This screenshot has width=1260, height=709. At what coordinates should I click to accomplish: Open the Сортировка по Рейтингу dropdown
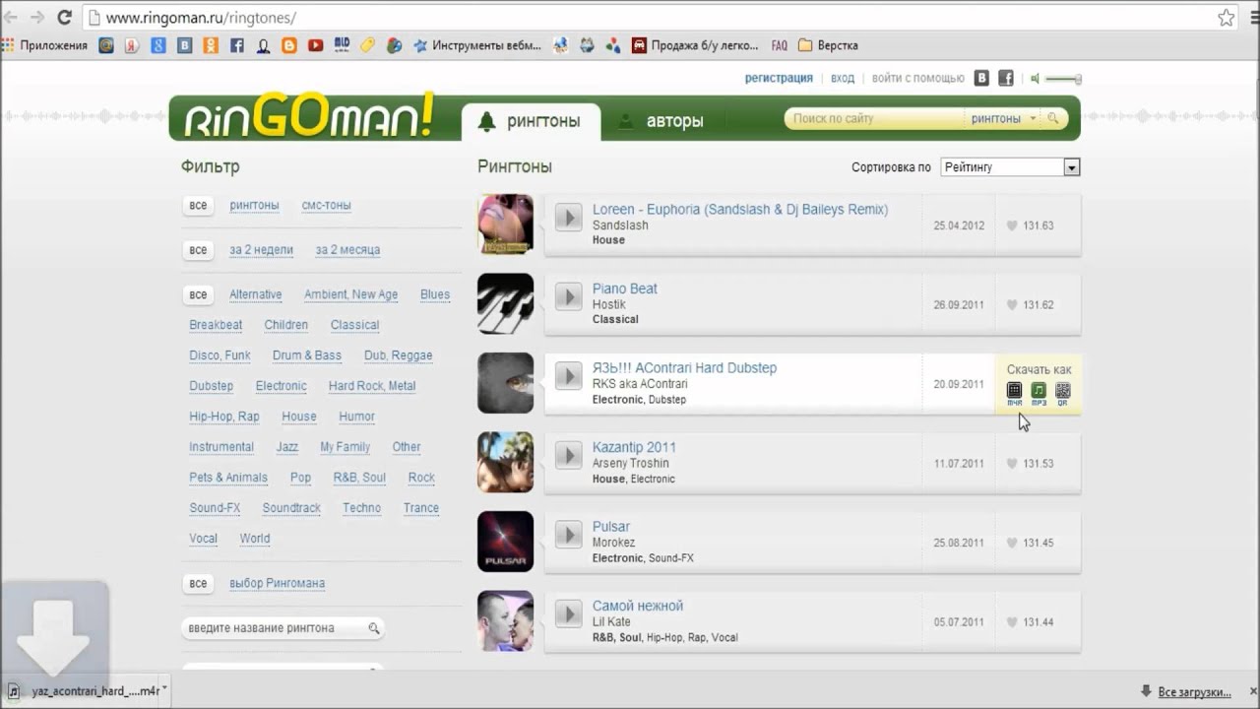coord(1010,167)
